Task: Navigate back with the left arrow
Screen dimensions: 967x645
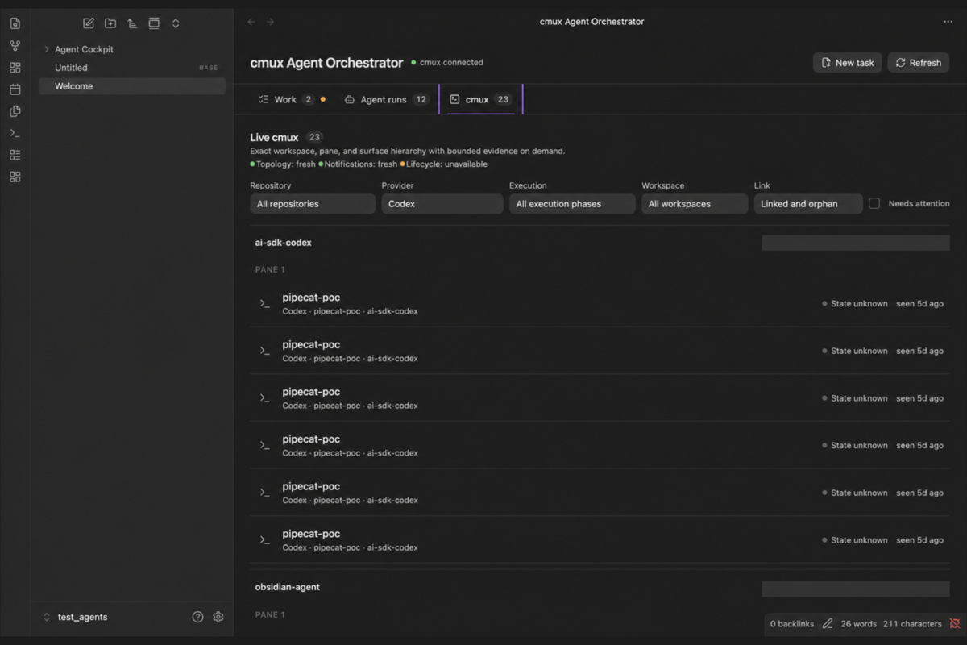Action: [251, 22]
